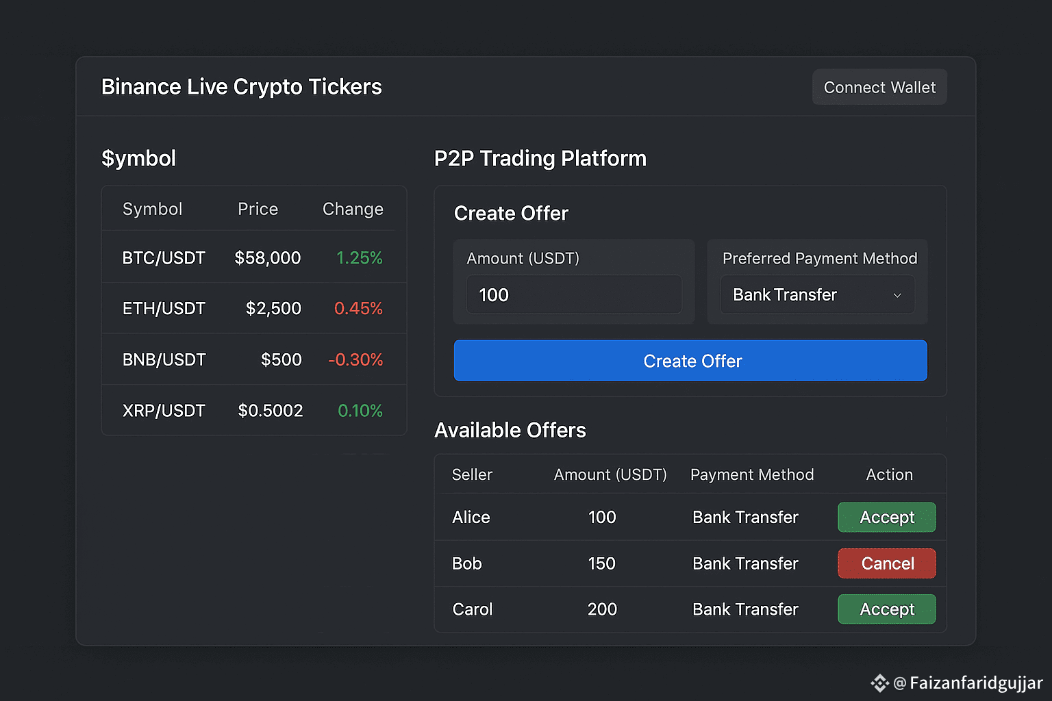Select seller name Bob
Viewport: 1052px width, 701px height.
467,563
